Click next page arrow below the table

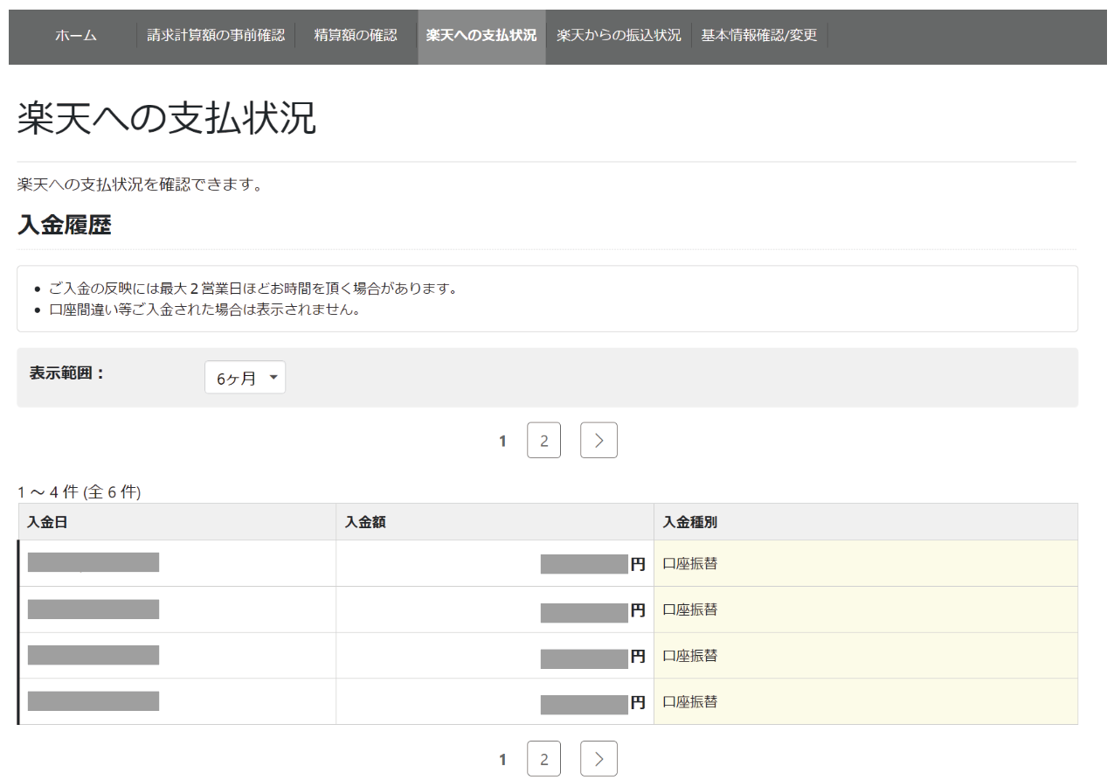click(599, 759)
